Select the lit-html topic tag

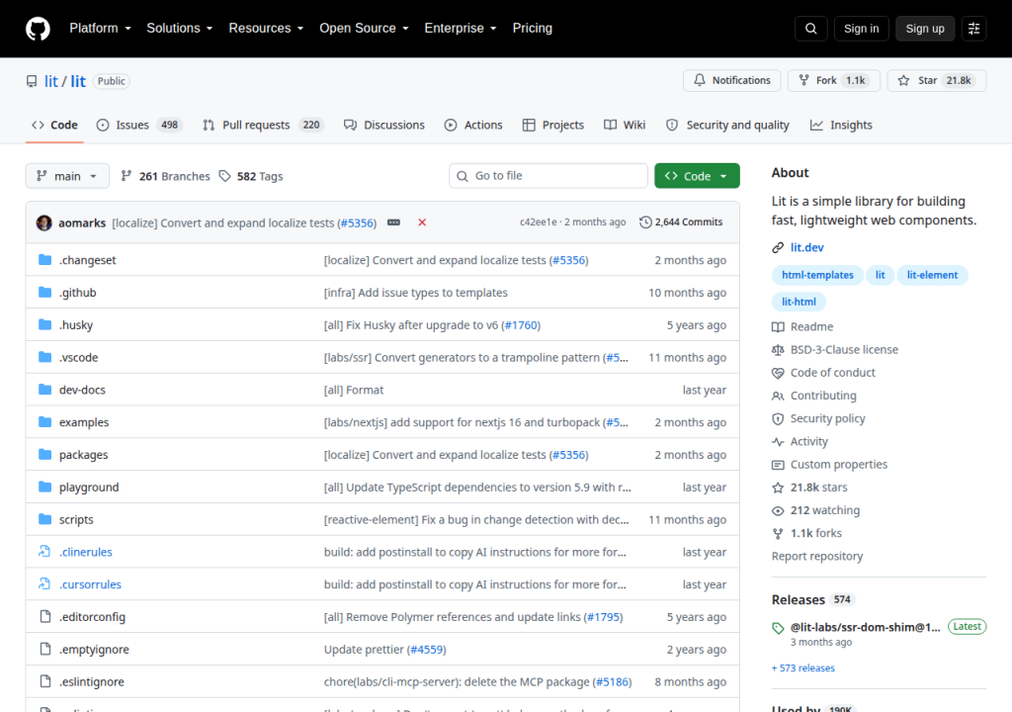(799, 302)
